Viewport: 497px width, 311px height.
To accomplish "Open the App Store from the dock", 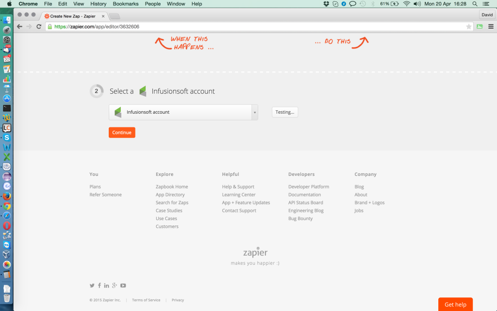I will [7, 98].
